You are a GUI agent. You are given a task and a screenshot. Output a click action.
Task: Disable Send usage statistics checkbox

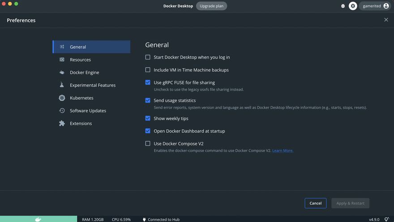coord(148,100)
